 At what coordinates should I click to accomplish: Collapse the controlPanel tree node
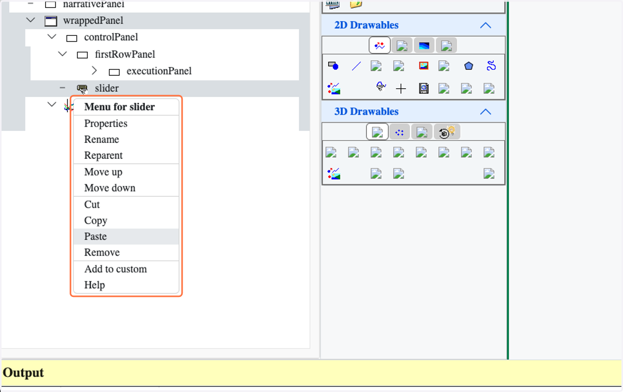(52, 37)
